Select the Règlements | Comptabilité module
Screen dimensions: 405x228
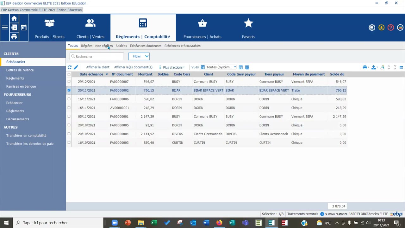[x=143, y=28]
